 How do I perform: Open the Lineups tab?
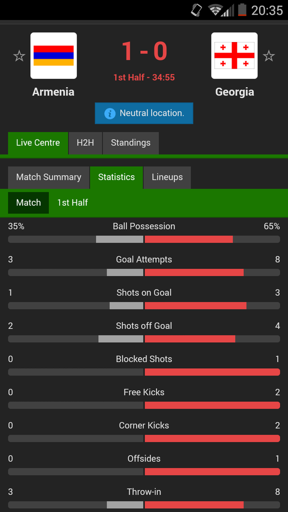point(167,177)
